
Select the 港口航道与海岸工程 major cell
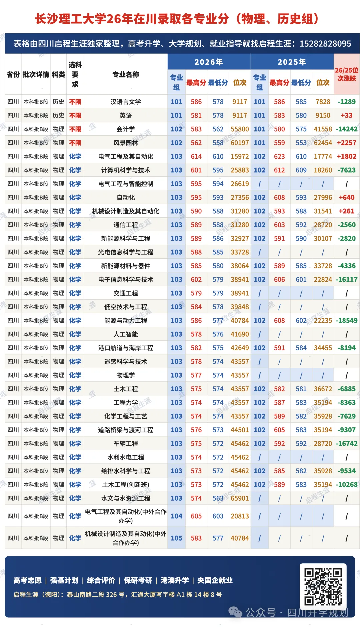pos(126,348)
